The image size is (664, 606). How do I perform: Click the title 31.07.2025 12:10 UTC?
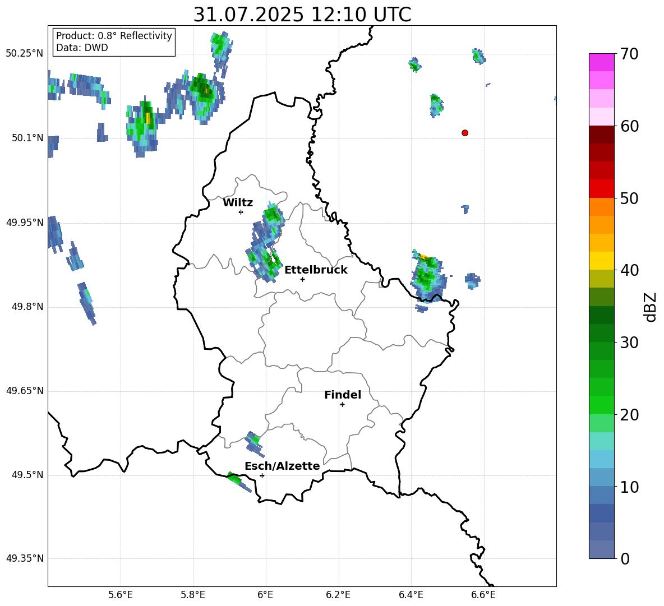(x=302, y=15)
